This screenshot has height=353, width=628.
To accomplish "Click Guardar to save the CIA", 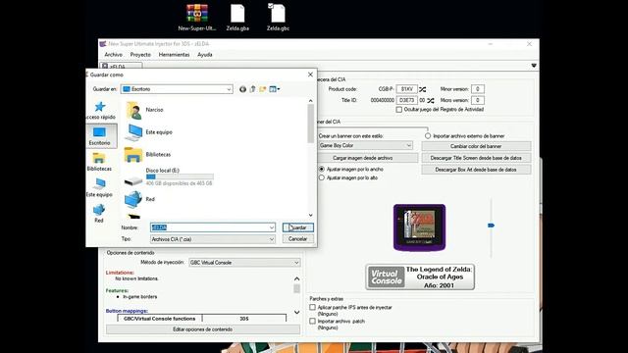I will (298, 227).
